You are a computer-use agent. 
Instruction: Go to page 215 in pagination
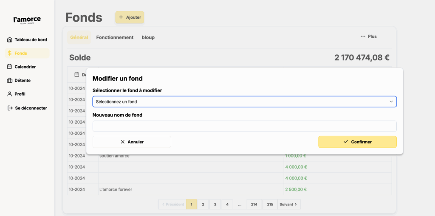pyautogui.click(x=270, y=205)
